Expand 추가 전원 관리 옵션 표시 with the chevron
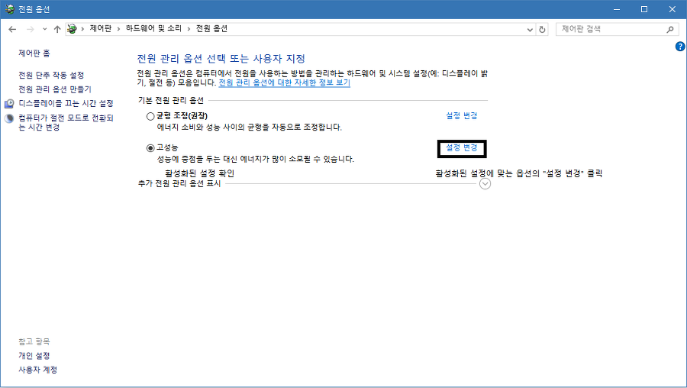This screenshot has width=687, height=388. [x=485, y=184]
